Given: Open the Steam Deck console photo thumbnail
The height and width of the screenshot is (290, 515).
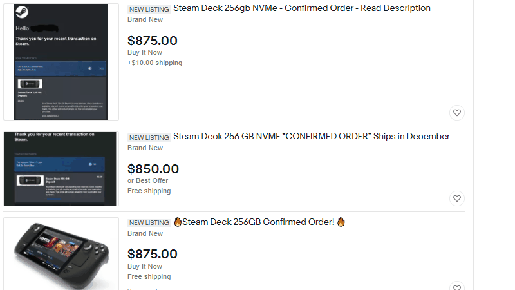Looking at the screenshot, I should [61, 254].
